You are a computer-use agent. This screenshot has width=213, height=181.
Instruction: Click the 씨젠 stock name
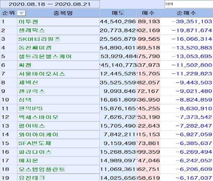click(24, 65)
